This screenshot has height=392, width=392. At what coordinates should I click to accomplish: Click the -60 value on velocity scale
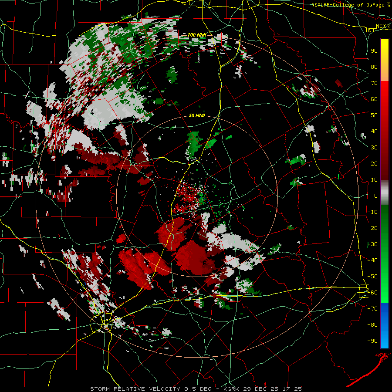pos(372,293)
